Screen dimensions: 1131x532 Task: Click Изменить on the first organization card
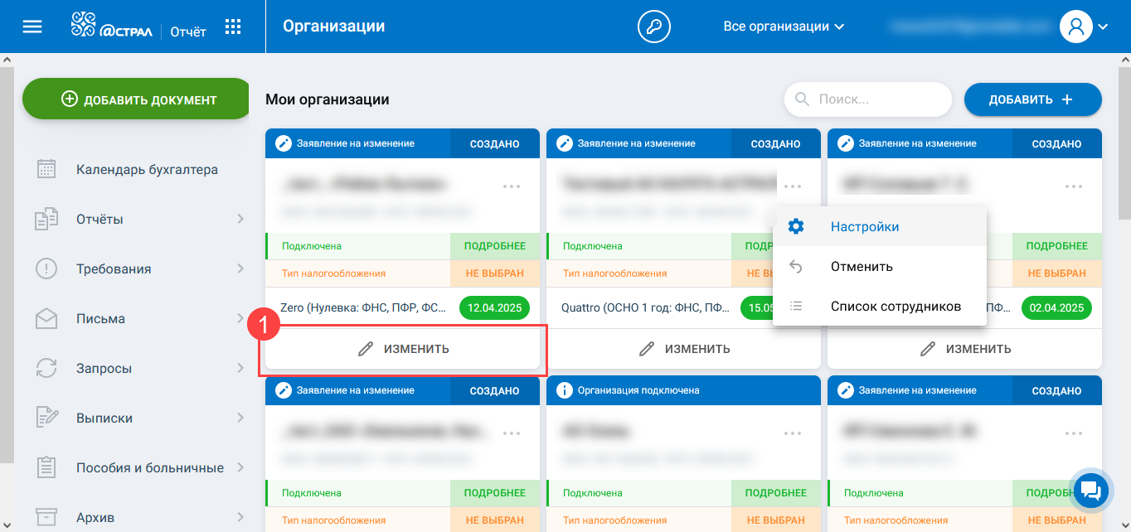[403, 349]
